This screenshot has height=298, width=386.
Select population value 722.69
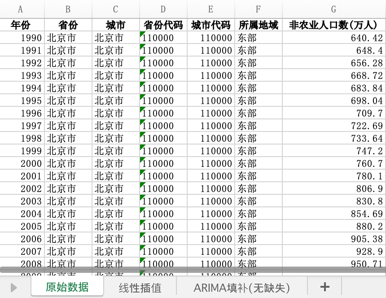334,126
